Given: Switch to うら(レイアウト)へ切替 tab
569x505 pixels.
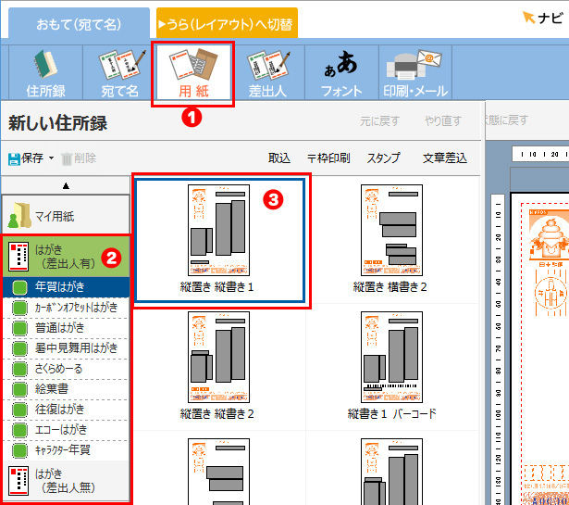Looking at the screenshot, I should coord(227,24).
